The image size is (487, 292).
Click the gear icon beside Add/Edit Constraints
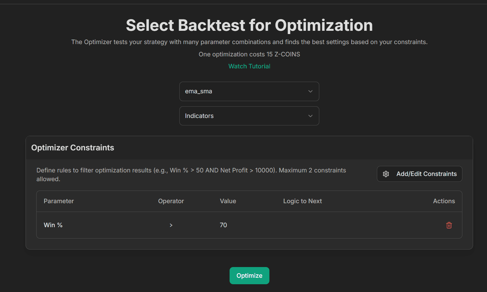pos(386,174)
